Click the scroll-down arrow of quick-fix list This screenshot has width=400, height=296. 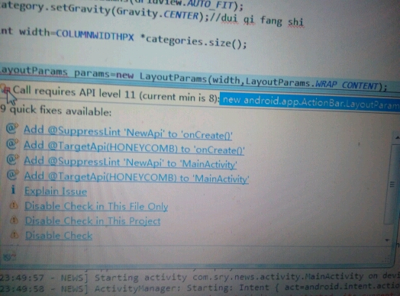coord(387,240)
